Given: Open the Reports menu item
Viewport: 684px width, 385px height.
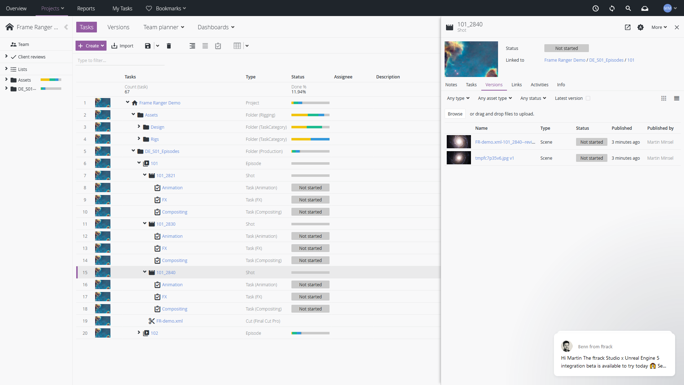Looking at the screenshot, I should click(86, 8).
